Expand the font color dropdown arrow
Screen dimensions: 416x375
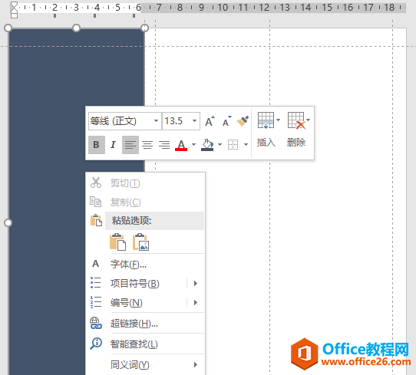[x=193, y=145]
